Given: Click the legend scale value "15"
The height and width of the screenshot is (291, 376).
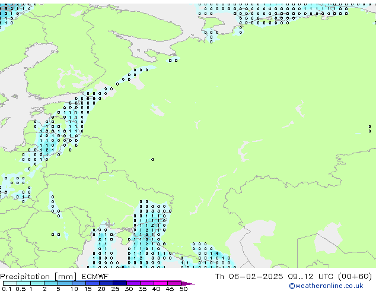Looking at the screenshot, I should coord(88,289).
